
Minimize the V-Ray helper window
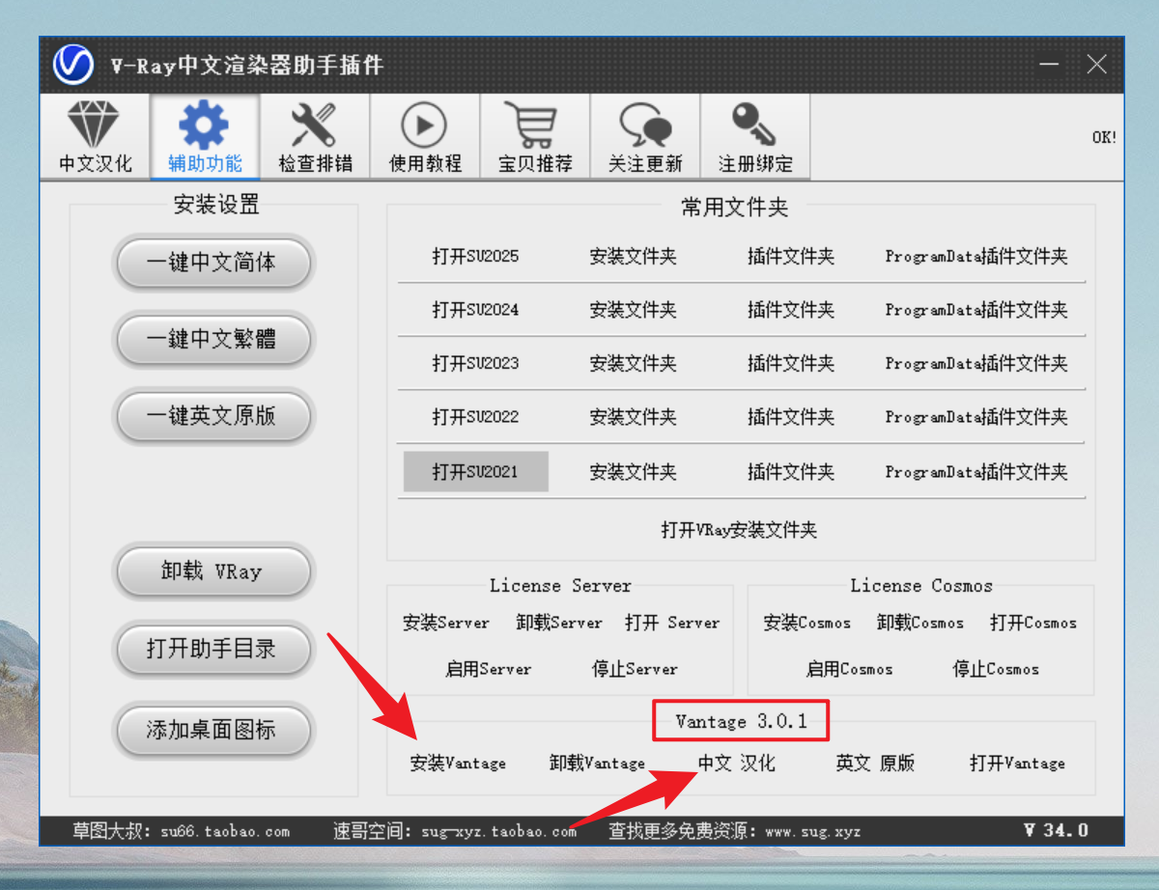point(1050,65)
